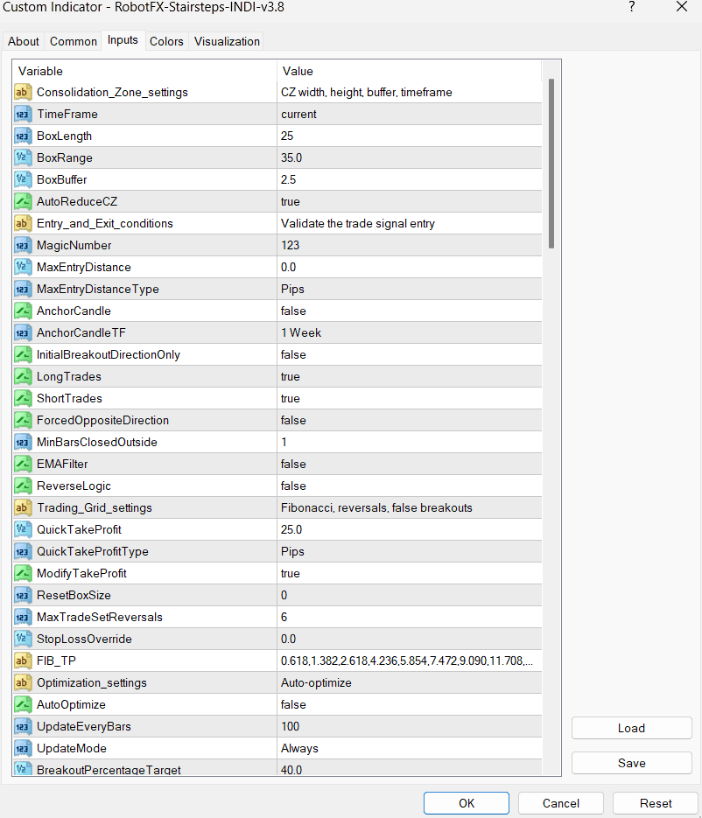Toggle the ModifyTakeProfit true value
The image size is (702, 818).
click(410, 574)
